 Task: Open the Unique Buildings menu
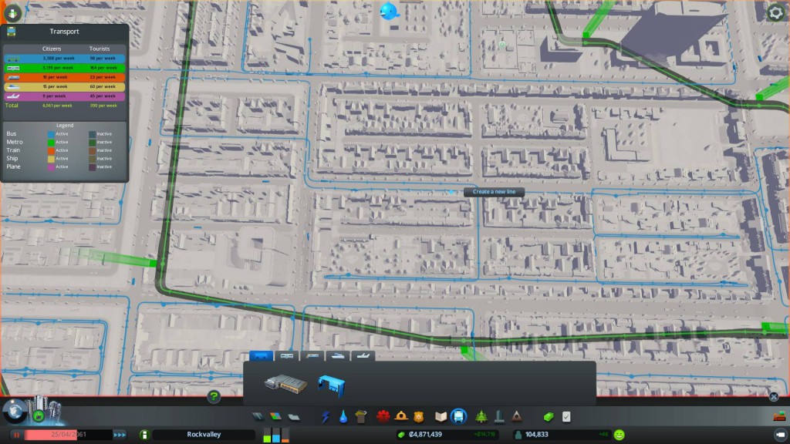pyautogui.click(x=499, y=416)
